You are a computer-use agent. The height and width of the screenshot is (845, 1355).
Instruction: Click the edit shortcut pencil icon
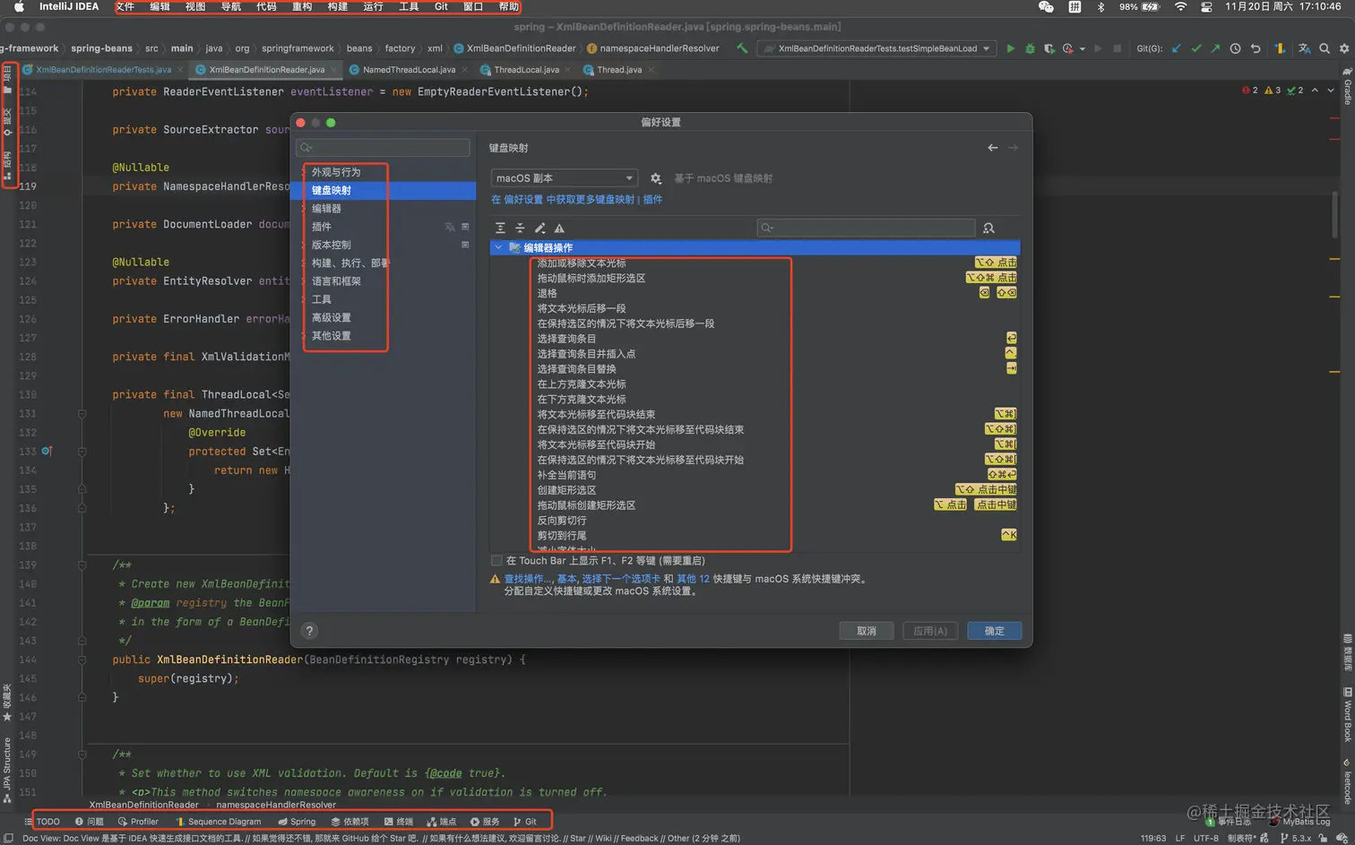pos(539,228)
